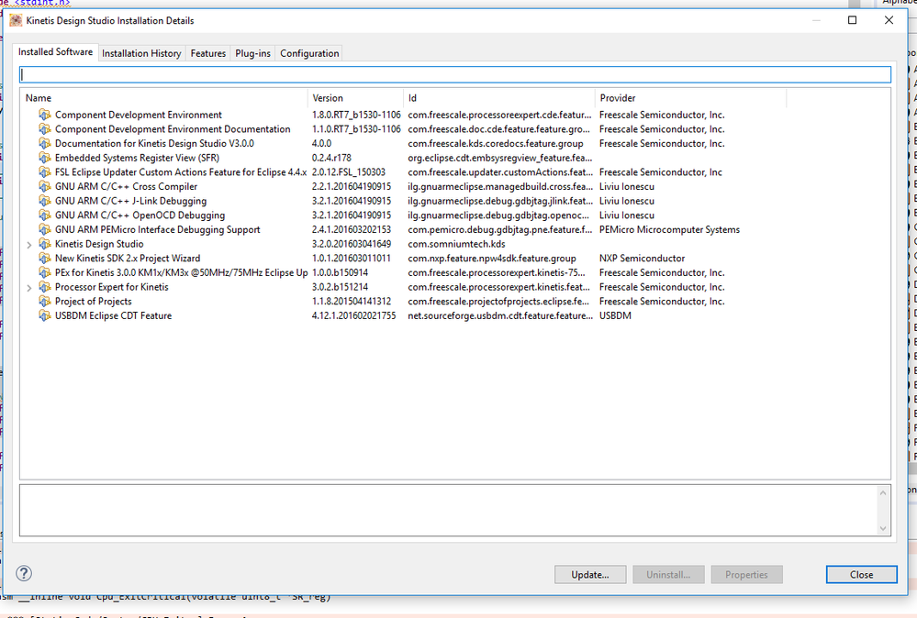Image resolution: width=917 pixels, height=618 pixels.
Task: Open the Installation History tab
Action: pyautogui.click(x=141, y=53)
